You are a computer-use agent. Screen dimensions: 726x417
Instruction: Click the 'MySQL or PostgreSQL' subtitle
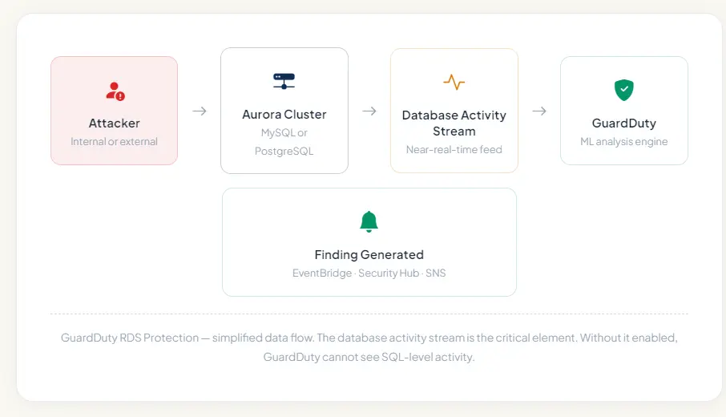tap(284, 141)
